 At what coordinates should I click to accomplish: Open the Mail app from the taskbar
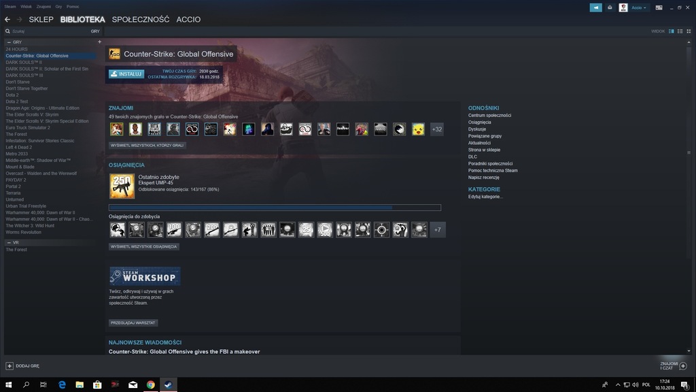tap(133, 385)
